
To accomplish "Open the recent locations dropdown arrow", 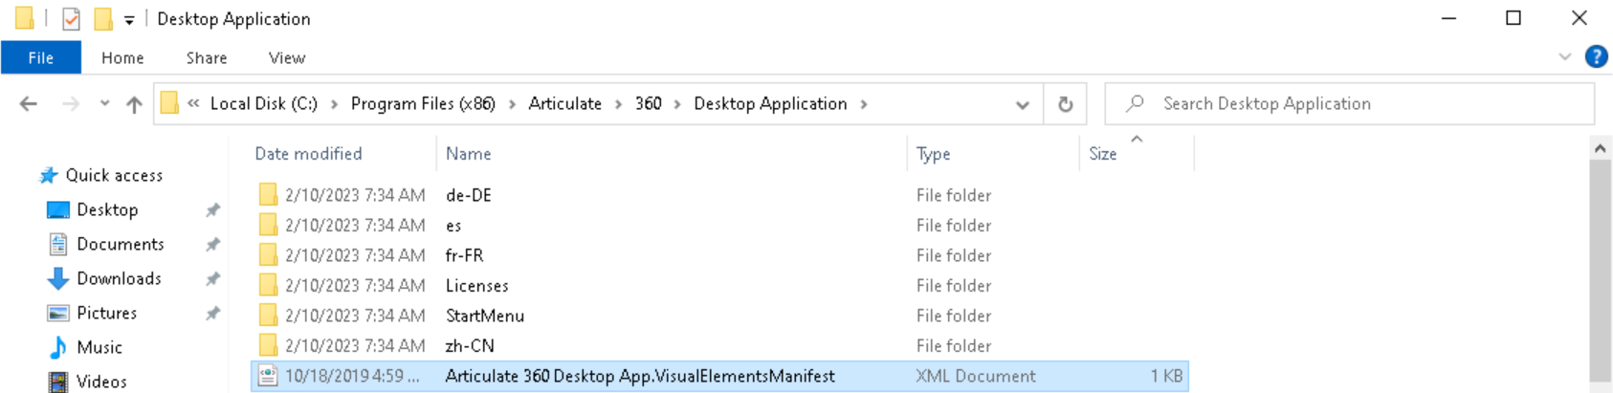I will tap(104, 104).
